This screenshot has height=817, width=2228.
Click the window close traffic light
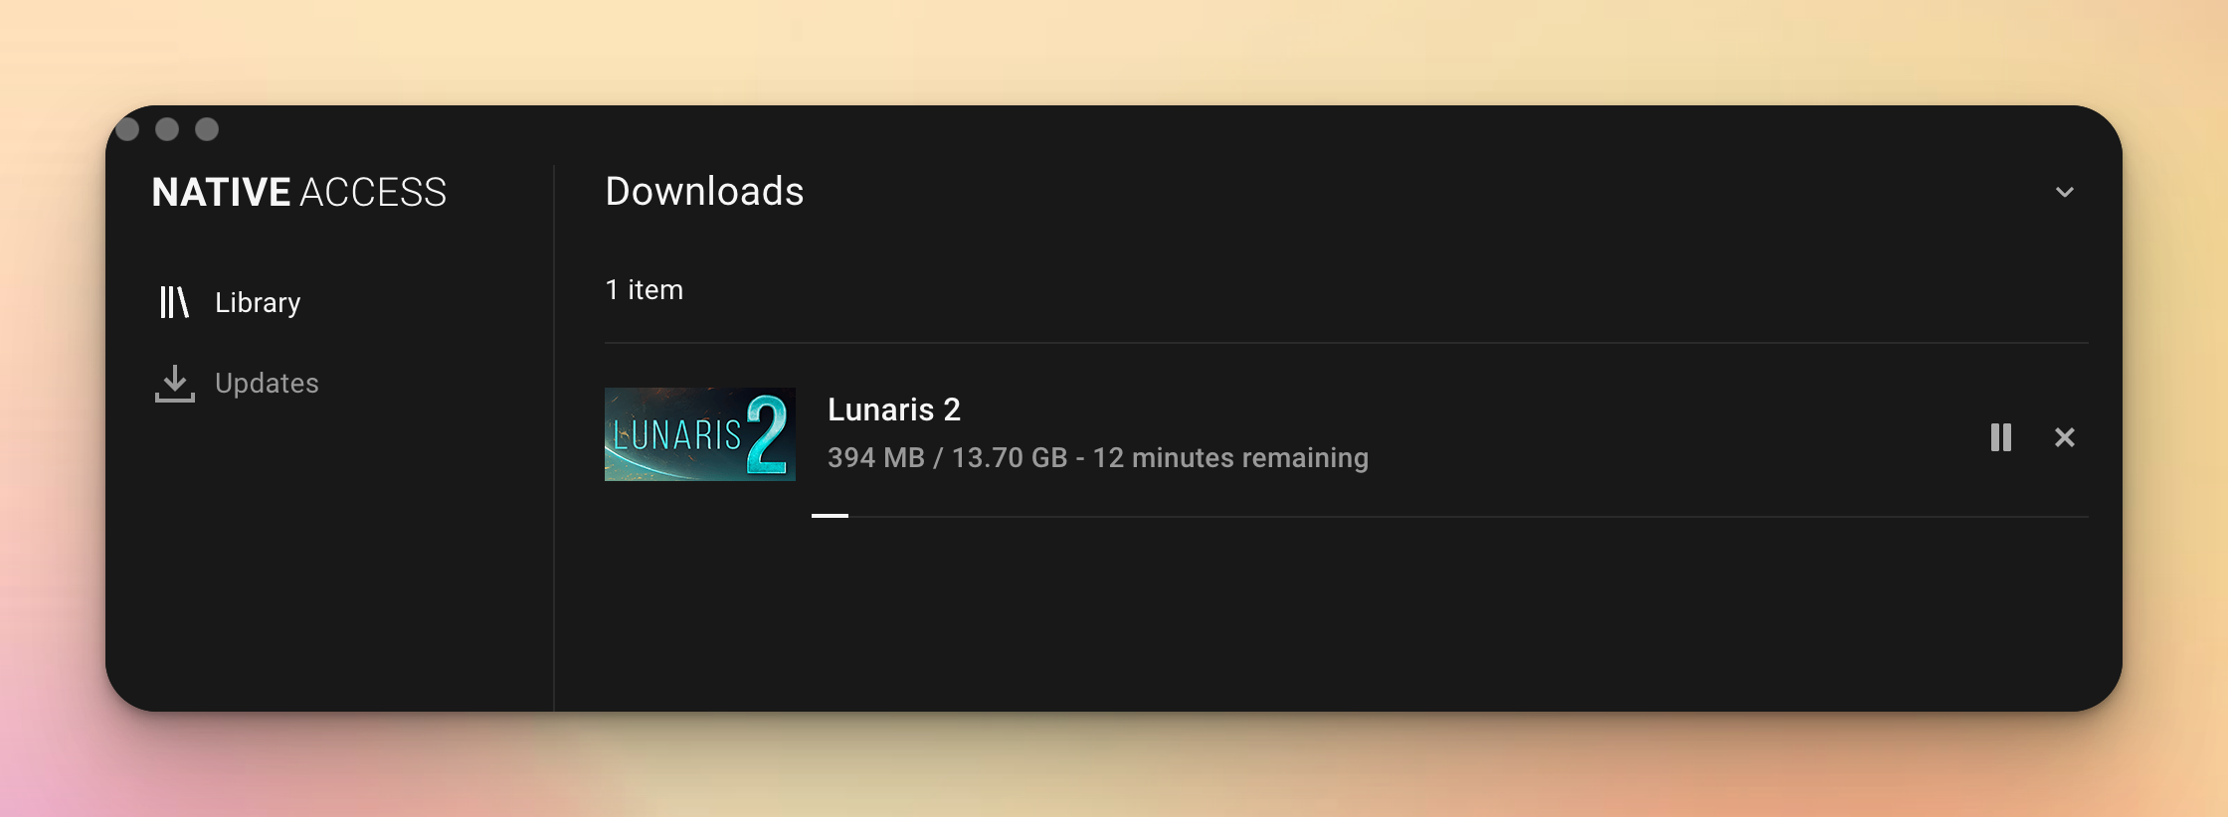coord(127,129)
